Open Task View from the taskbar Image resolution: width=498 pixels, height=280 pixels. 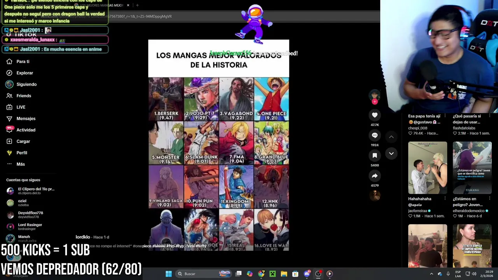[238, 274]
